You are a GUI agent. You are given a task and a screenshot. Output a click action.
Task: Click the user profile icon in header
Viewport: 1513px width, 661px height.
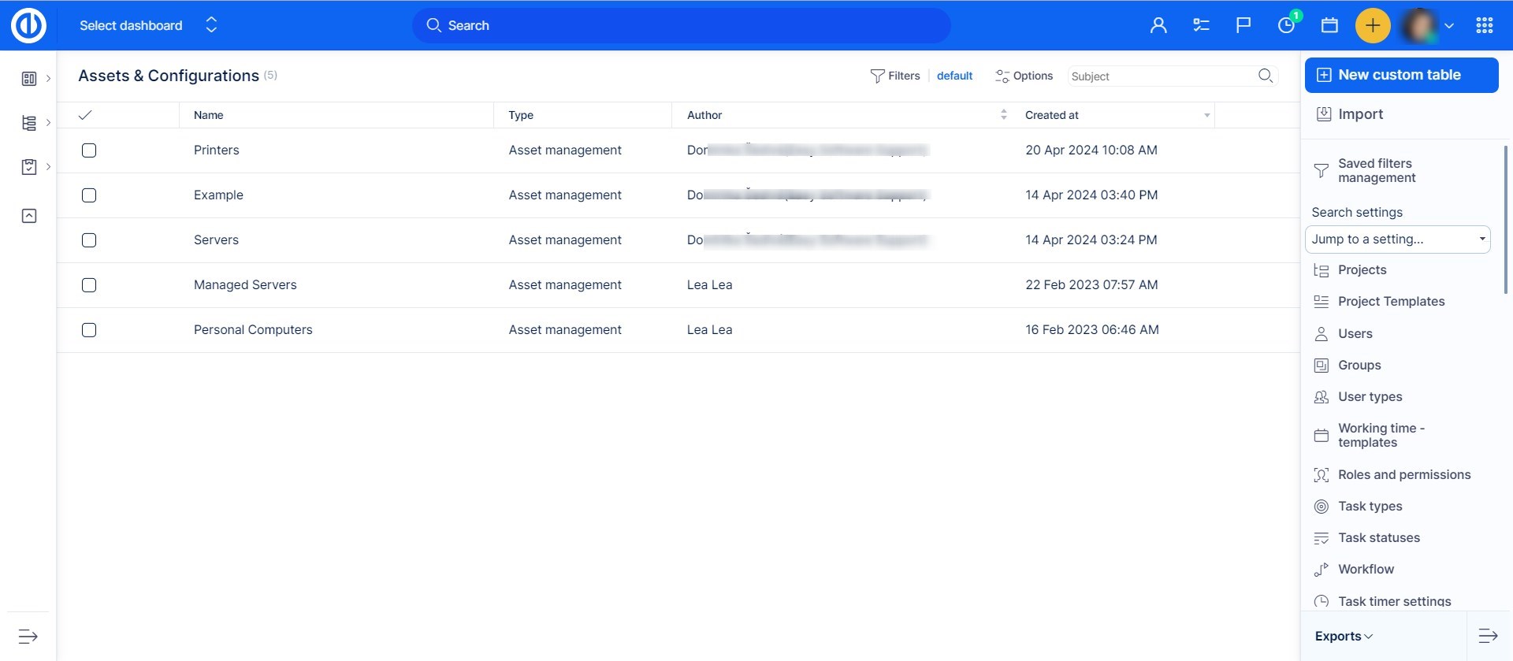click(1158, 25)
